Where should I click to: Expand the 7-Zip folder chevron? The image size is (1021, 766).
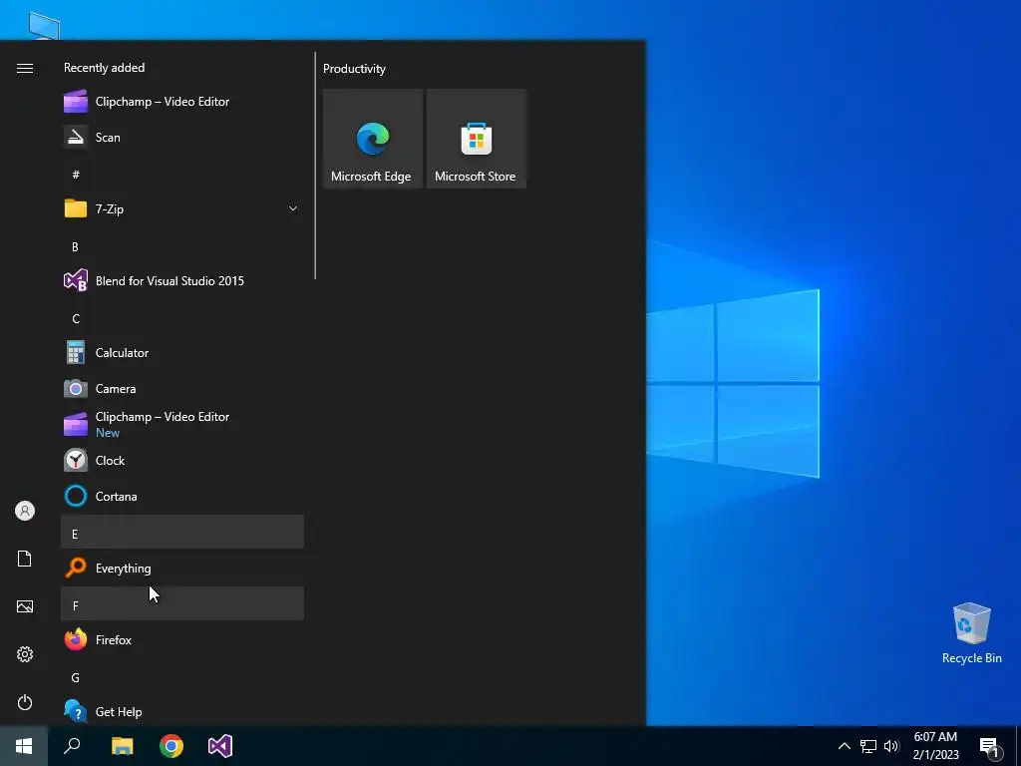point(293,209)
